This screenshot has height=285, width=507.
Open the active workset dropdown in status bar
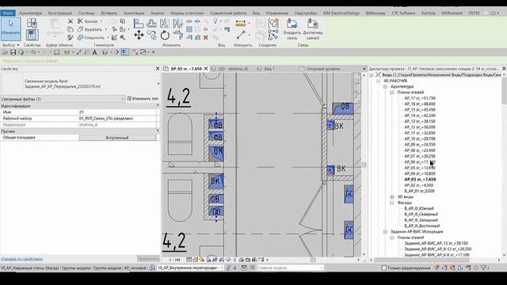222,268
